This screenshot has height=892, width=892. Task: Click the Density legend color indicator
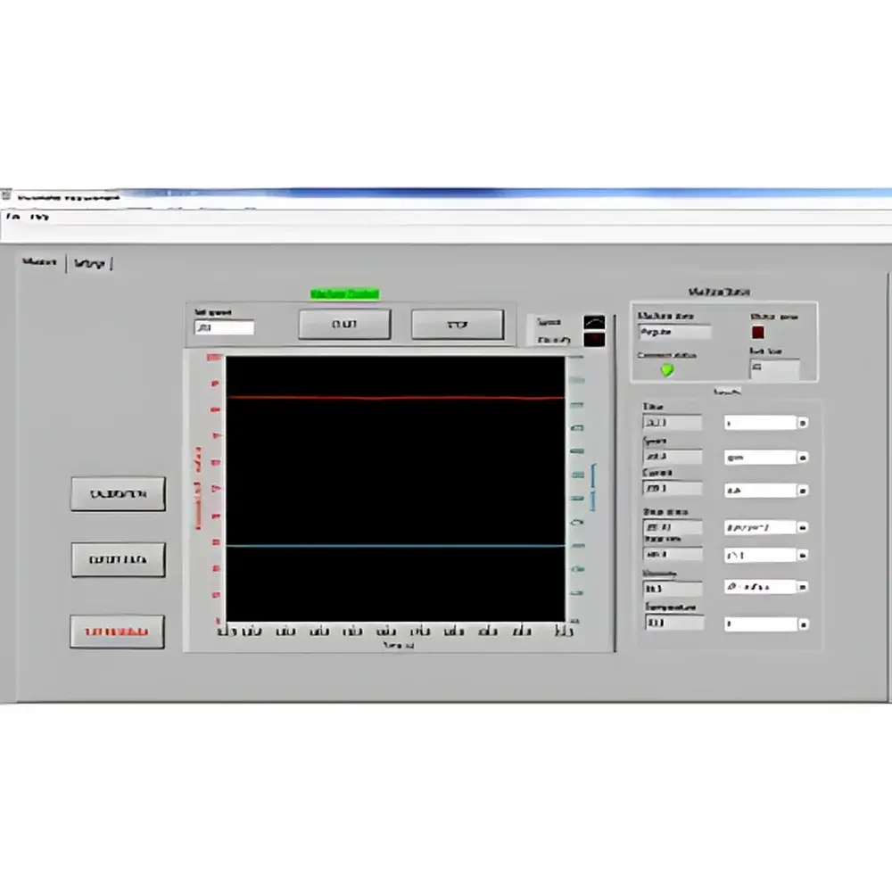tap(592, 341)
